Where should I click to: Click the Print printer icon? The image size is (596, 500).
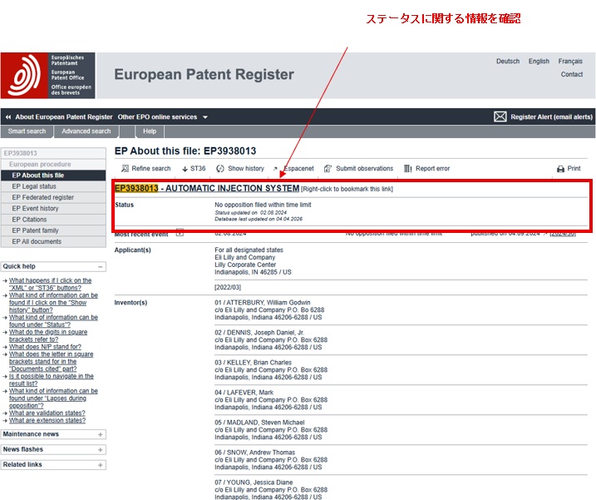point(560,169)
